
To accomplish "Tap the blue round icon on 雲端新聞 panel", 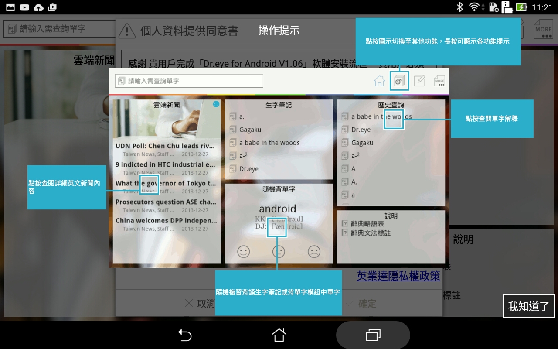I will 216,104.
